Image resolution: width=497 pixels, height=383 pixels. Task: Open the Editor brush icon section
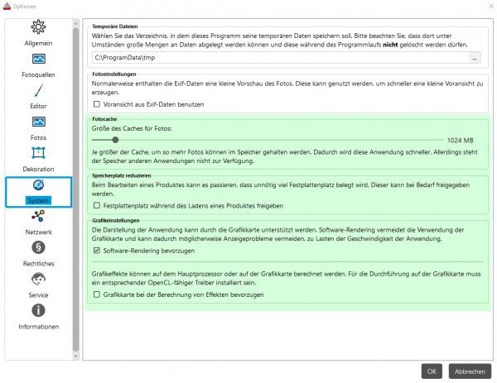click(38, 90)
